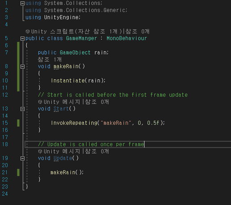The width and height of the screenshot is (231, 205).
Task: Click the "makeRain" string literal
Action: point(116,123)
